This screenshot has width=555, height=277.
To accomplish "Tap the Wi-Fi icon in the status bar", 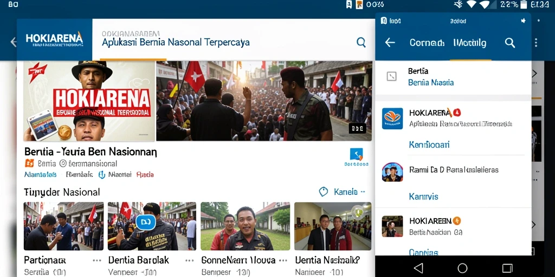I will [471, 4].
